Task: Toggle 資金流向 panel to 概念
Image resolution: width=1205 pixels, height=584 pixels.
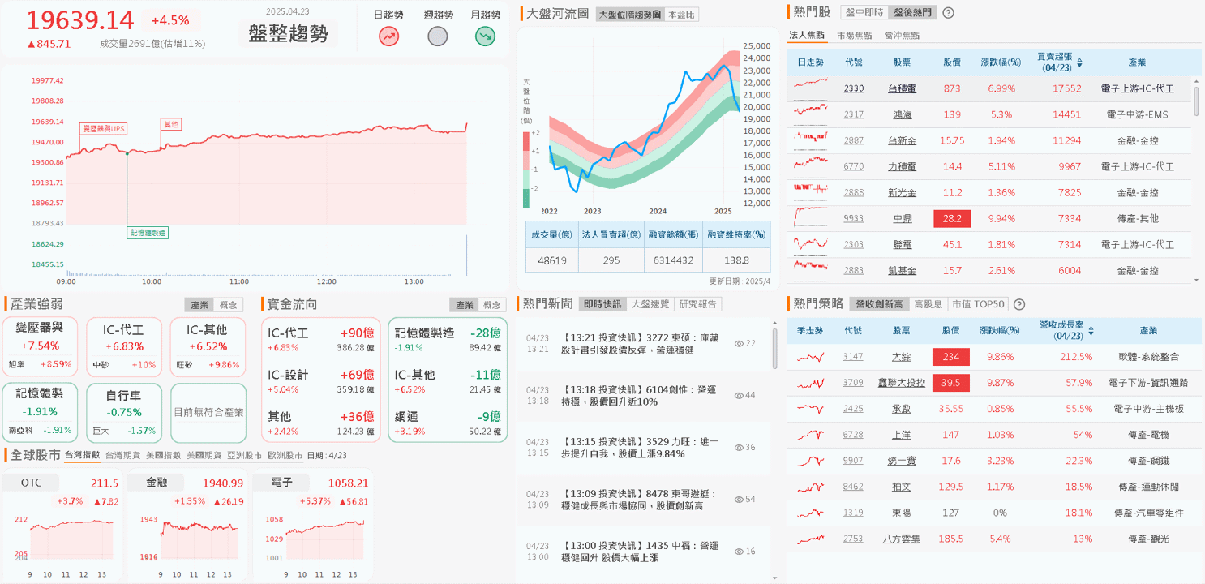Action: (492, 305)
